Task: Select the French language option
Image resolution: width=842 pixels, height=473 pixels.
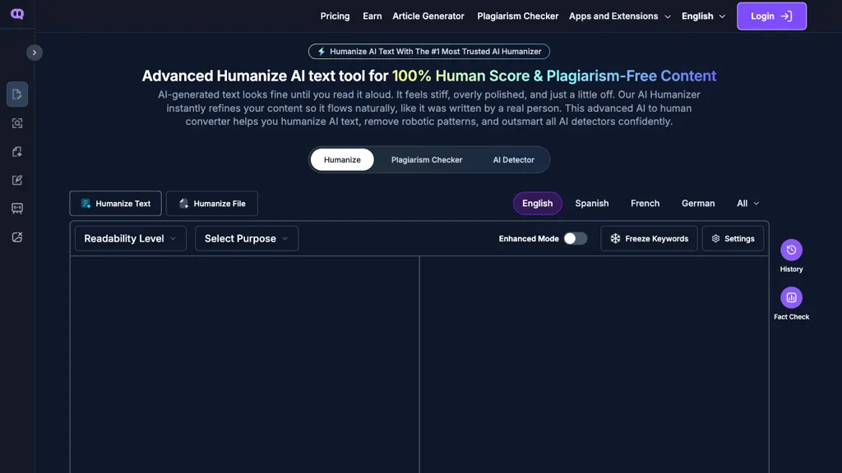Action: [645, 203]
